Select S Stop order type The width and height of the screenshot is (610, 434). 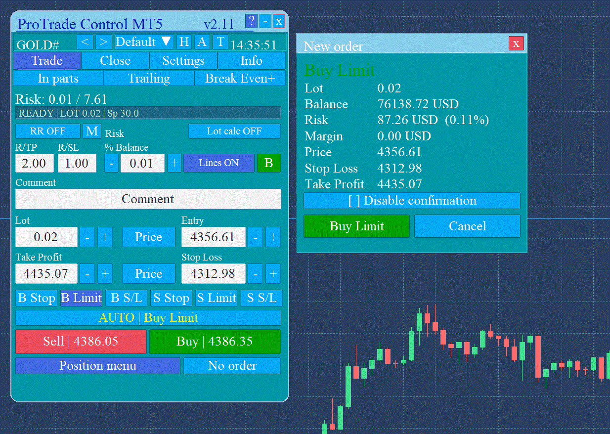[171, 298]
